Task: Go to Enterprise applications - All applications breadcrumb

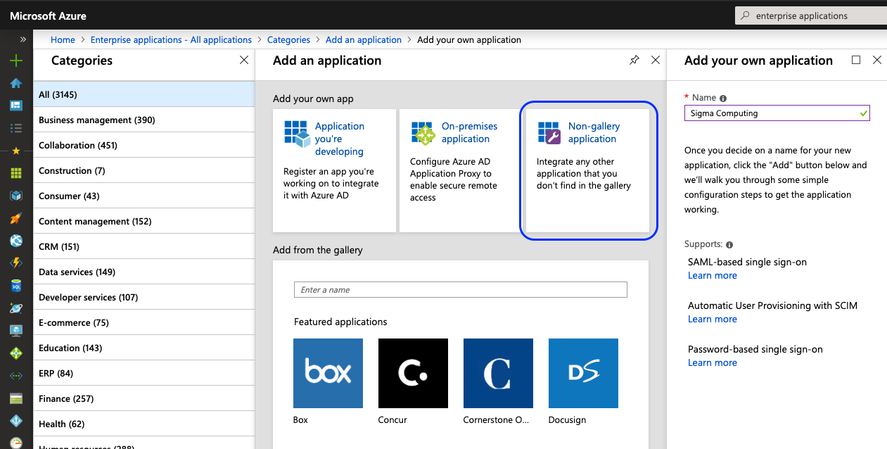Action: [171, 40]
